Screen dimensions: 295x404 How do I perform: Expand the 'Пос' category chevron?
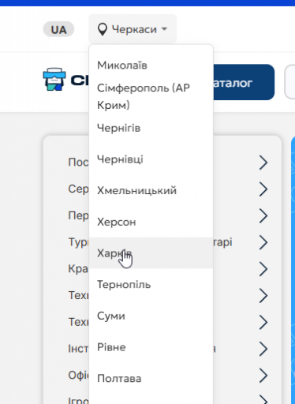(263, 163)
